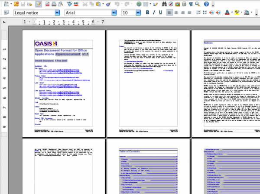Apply the background color
Screen dimensions: 260x194
(x=247, y=13)
